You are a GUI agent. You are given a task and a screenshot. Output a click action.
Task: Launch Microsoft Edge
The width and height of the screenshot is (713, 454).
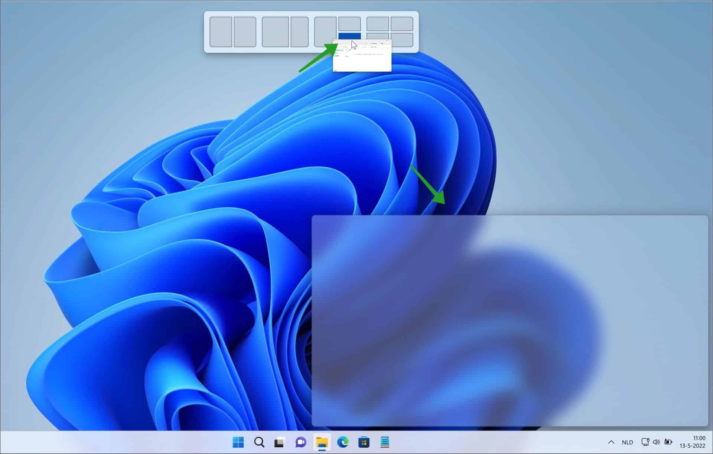pyautogui.click(x=343, y=442)
